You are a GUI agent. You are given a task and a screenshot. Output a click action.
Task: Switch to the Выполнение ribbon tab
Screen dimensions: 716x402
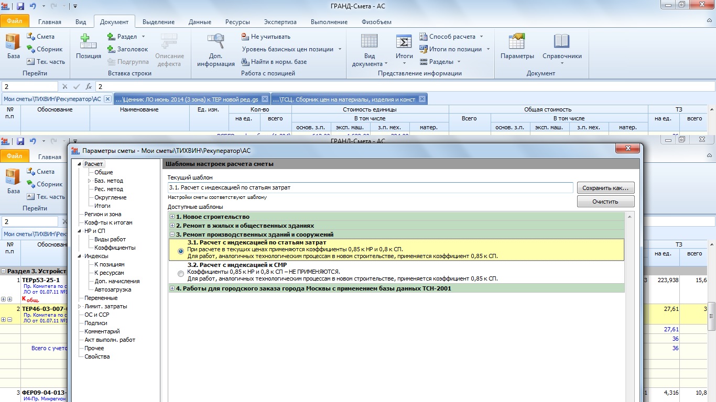329,22
